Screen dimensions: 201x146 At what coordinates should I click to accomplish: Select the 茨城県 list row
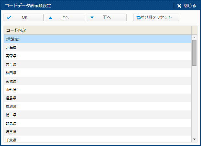[x=97, y=107]
